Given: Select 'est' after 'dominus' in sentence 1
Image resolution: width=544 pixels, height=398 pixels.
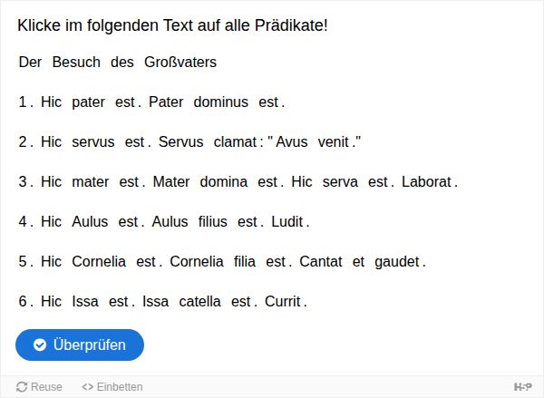Looking at the screenshot, I should point(268,102).
